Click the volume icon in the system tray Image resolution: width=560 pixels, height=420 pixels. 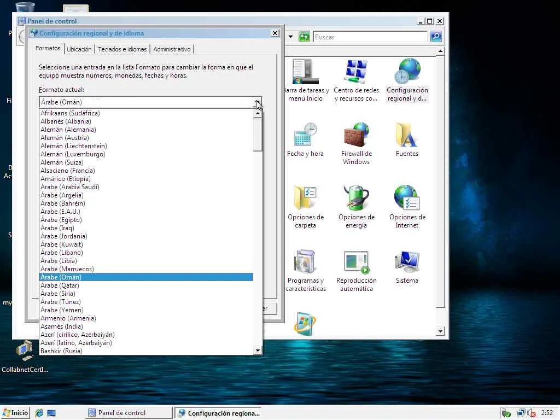coord(531,413)
